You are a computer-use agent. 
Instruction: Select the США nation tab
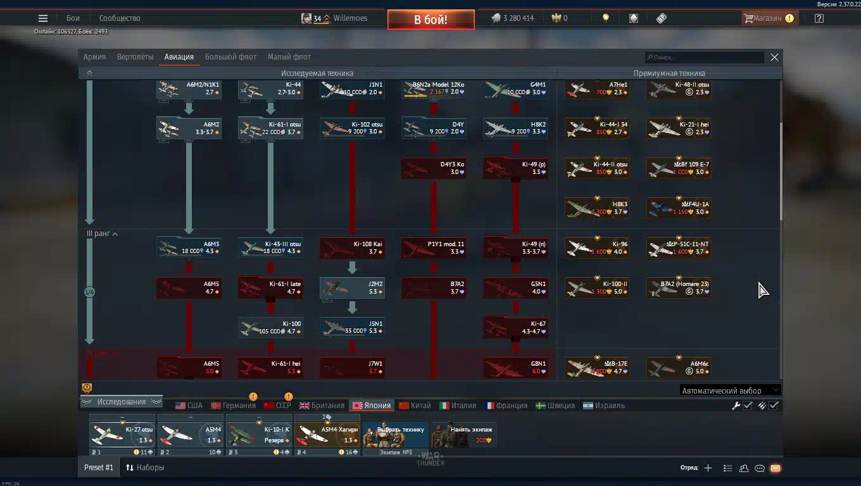(x=189, y=406)
